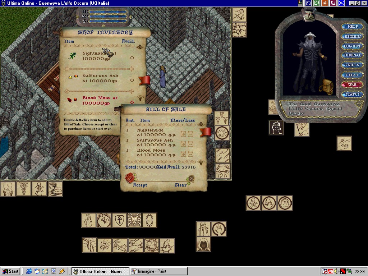Open Word from the Office shortcut bar

click(x=308, y=3)
